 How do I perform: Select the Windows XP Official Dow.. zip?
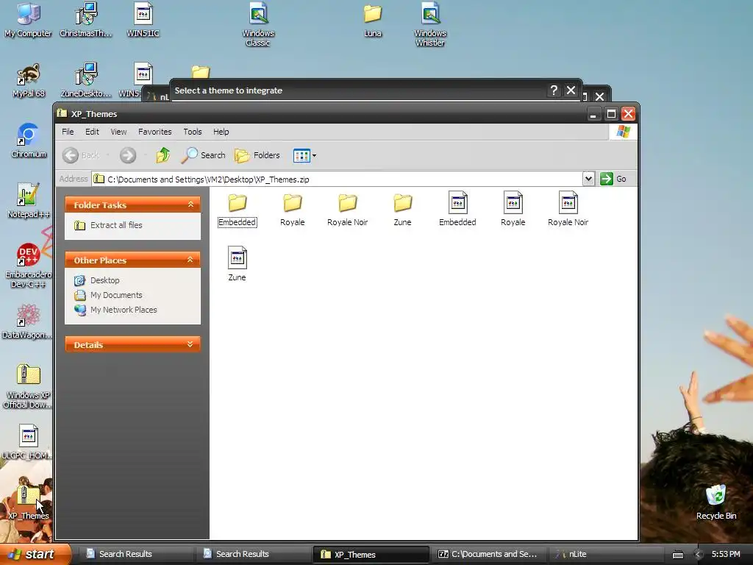coord(29,386)
